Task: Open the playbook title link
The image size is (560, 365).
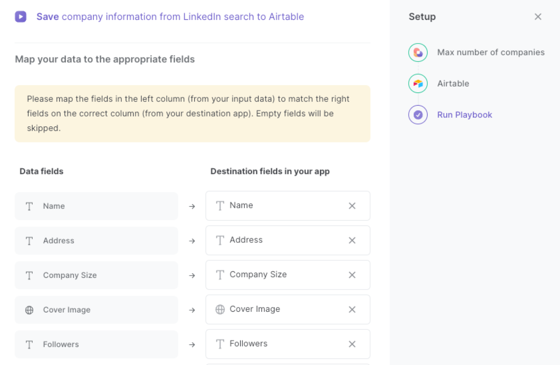Action: (x=170, y=16)
